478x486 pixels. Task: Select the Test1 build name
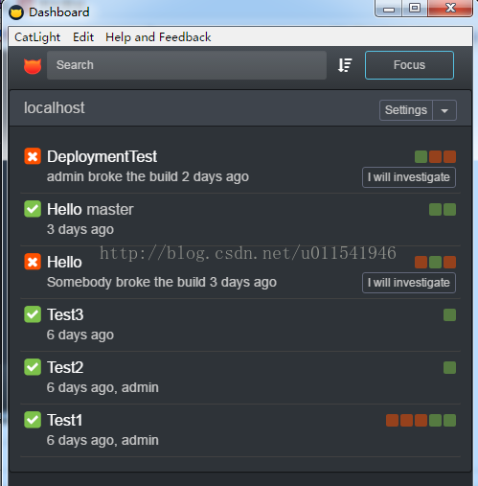tap(65, 420)
